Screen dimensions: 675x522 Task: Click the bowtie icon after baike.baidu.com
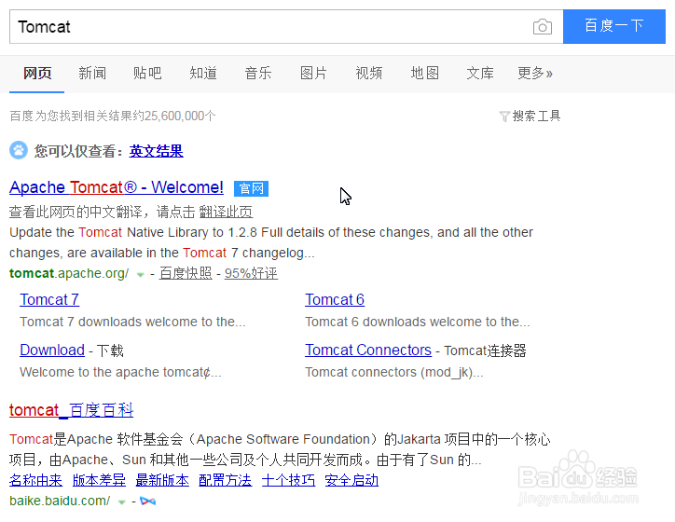click(x=147, y=501)
